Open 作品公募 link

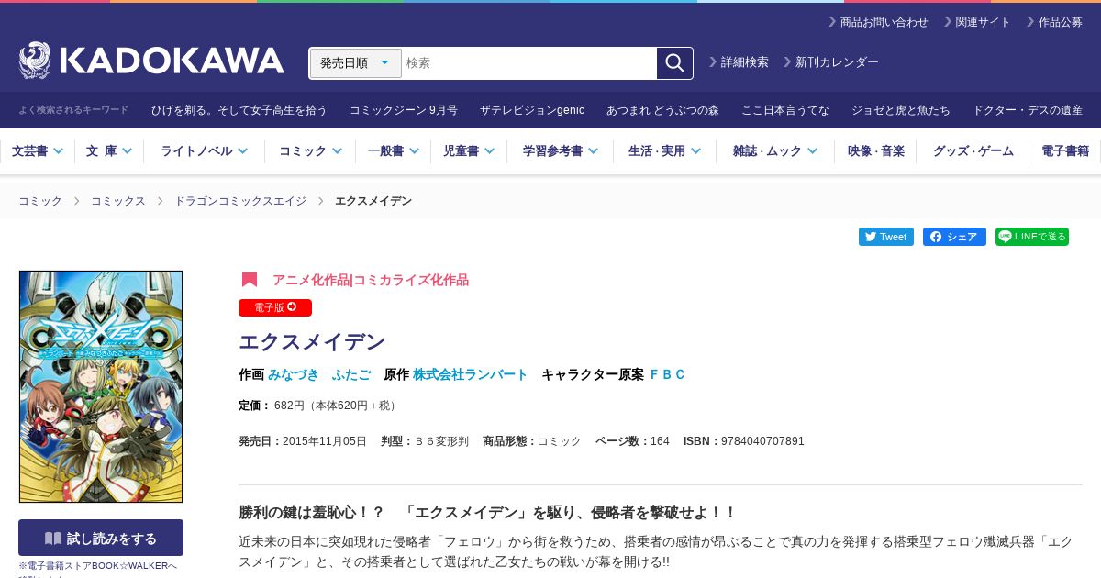click(x=1054, y=22)
